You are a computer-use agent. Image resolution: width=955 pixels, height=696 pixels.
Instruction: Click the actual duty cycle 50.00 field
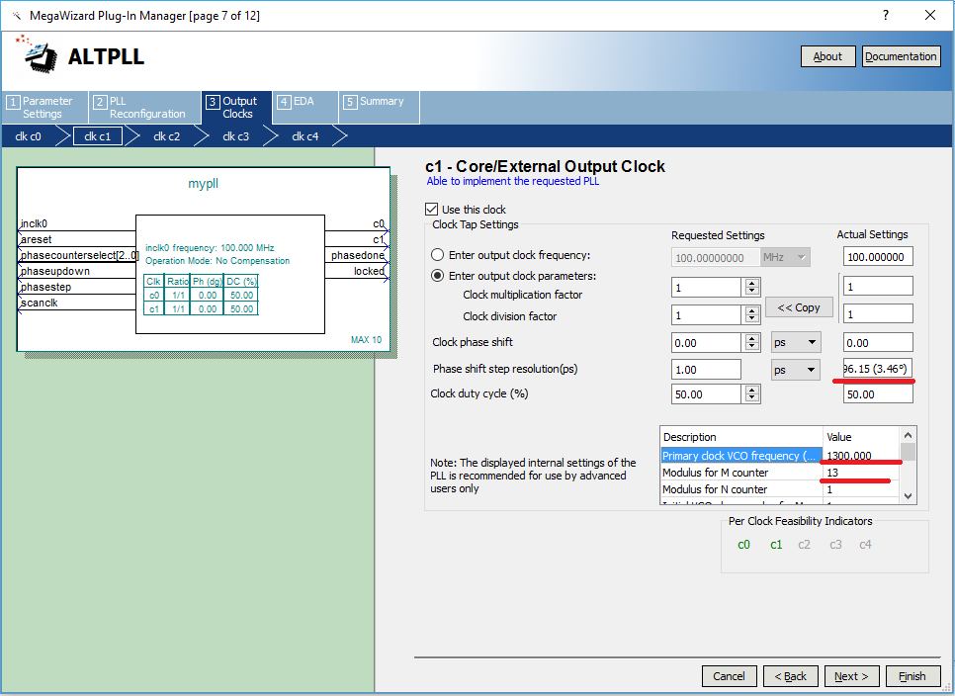click(x=878, y=394)
